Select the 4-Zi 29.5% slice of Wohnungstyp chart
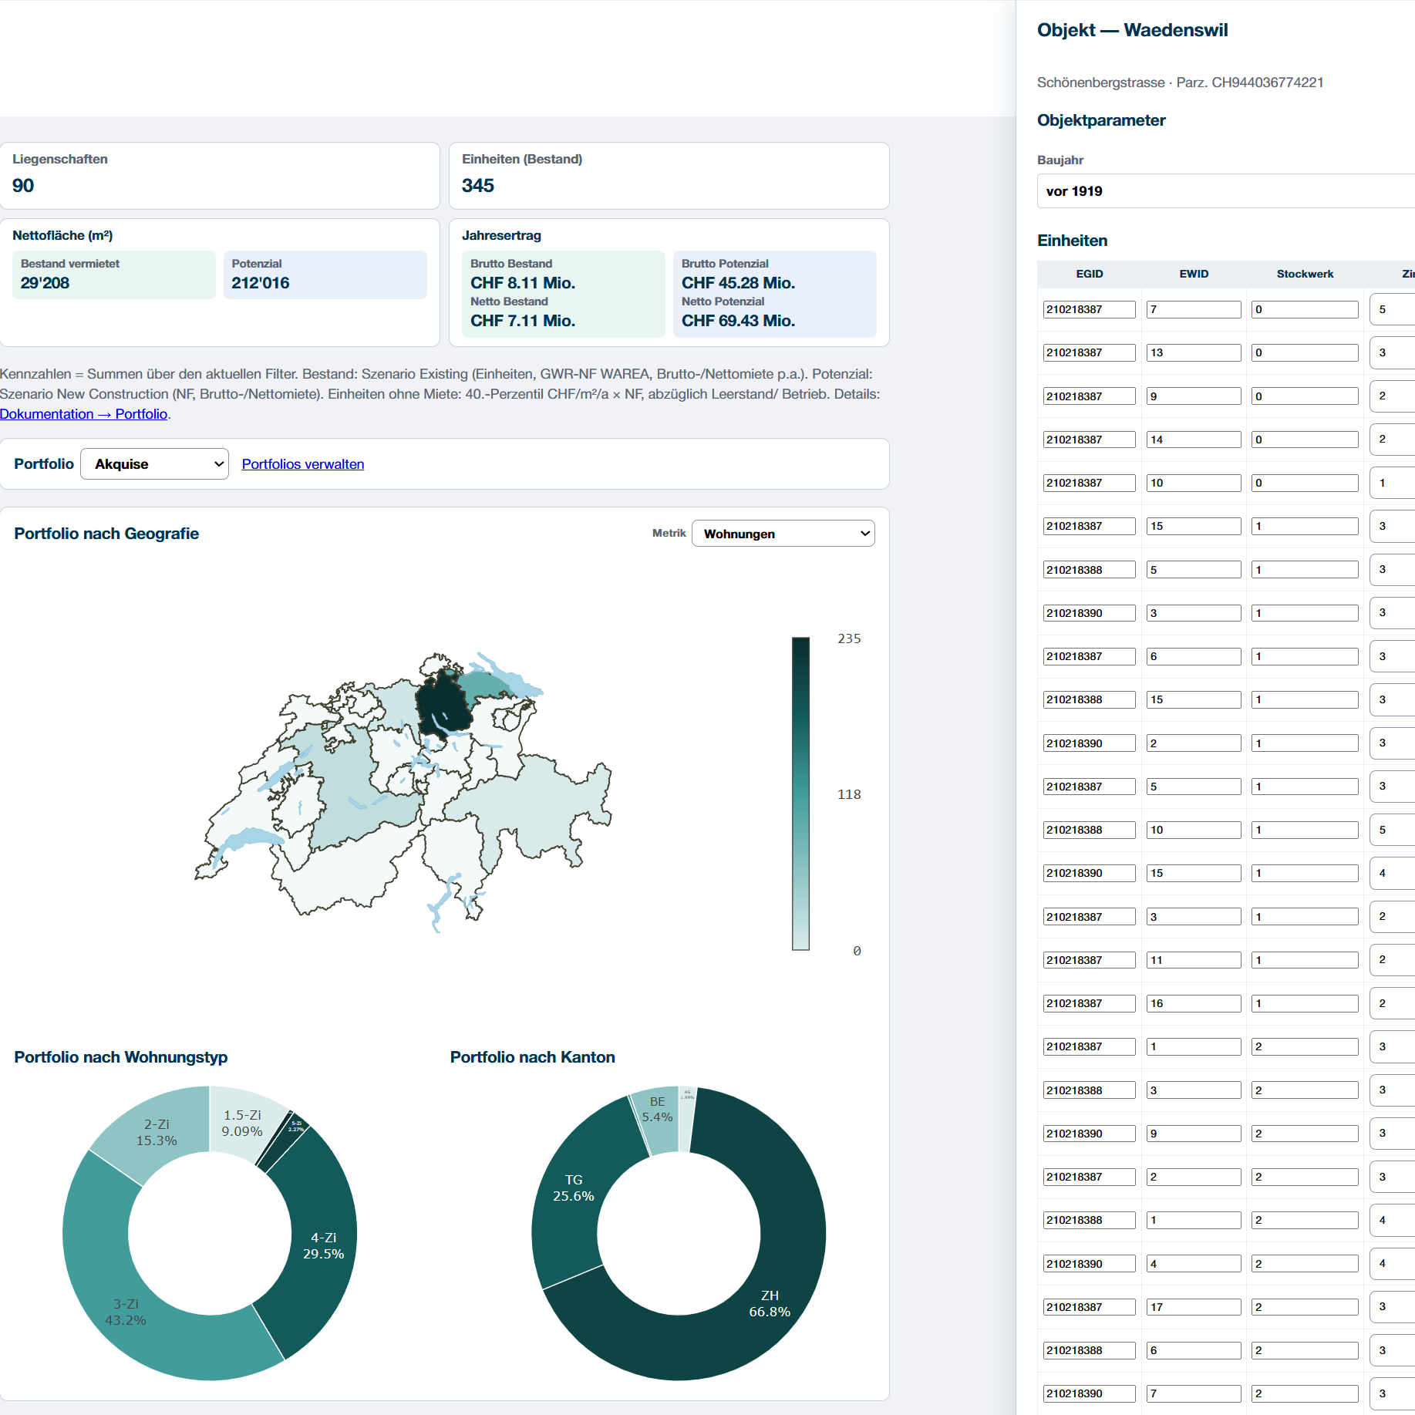 click(323, 1245)
